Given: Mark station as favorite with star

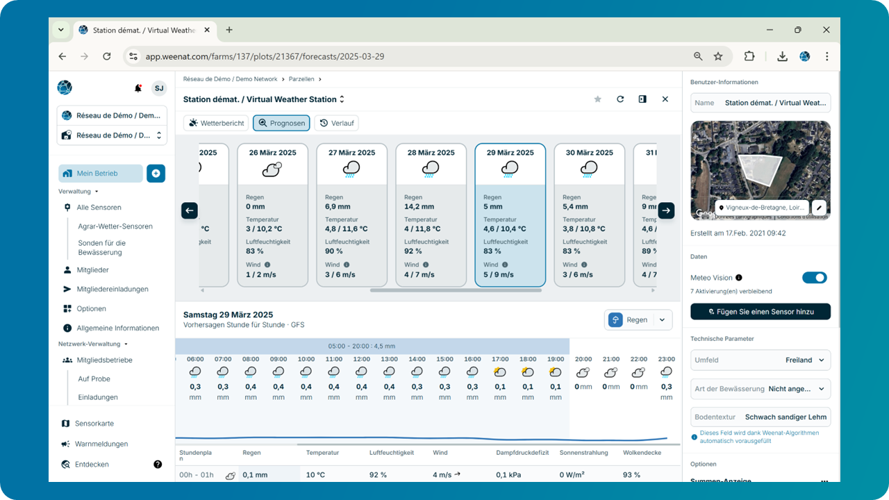Looking at the screenshot, I should click(x=597, y=99).
